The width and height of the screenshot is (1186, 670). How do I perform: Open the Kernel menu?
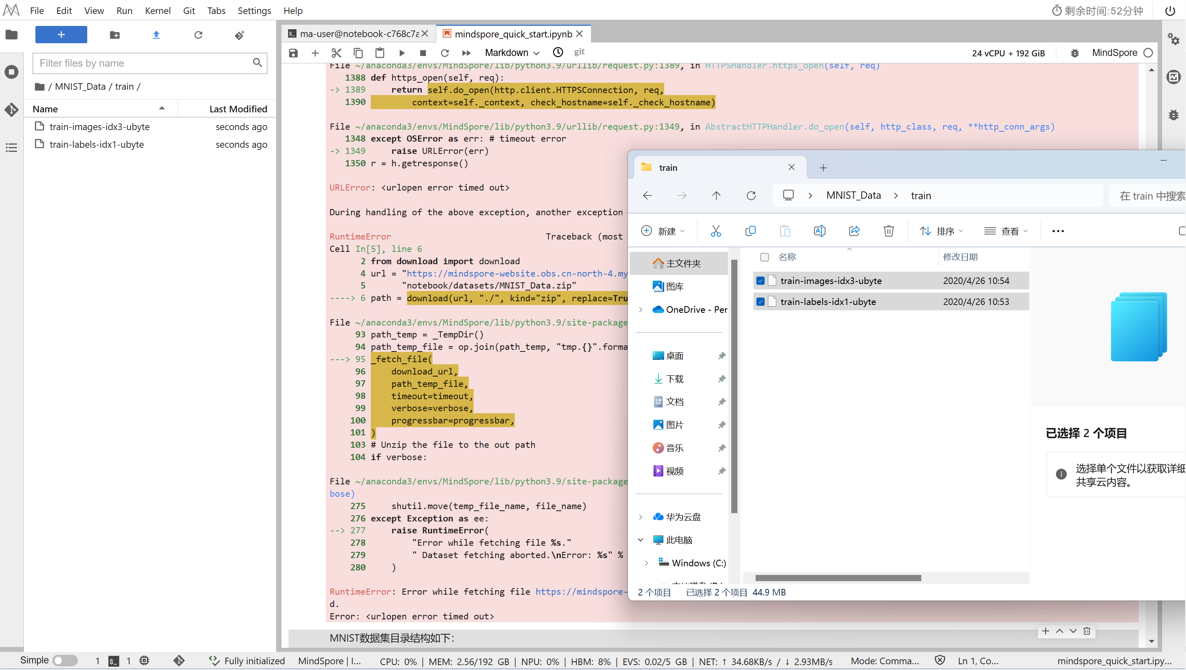[x=158, y=11]
